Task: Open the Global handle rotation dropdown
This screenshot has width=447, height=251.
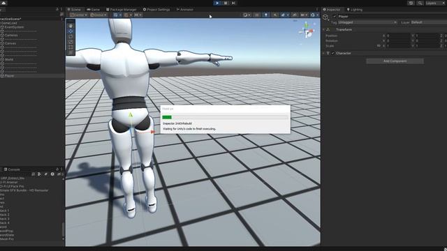Action: tap(98, 15)
